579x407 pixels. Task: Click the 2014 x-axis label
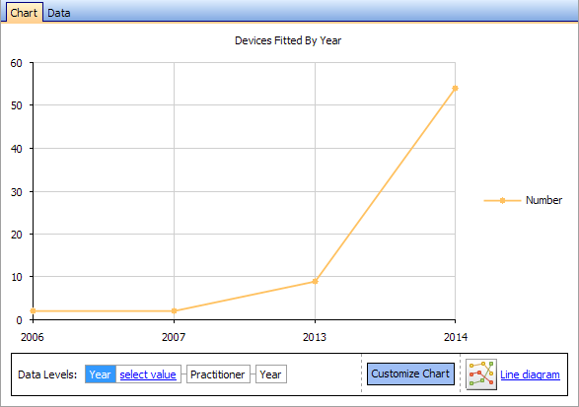pos(456,337)
